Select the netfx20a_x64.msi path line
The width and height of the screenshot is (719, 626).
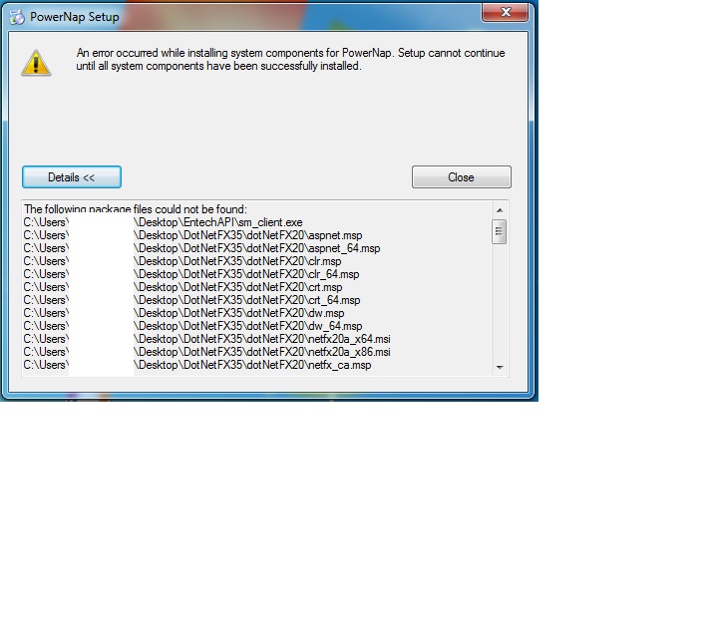(x=206, y=339)
